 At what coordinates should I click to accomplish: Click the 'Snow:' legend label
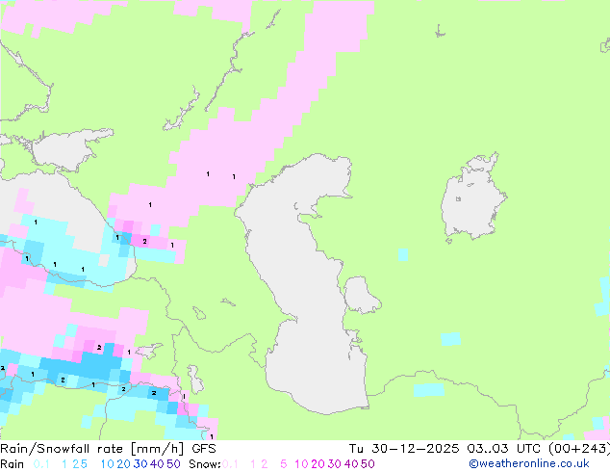coord(205,464)
